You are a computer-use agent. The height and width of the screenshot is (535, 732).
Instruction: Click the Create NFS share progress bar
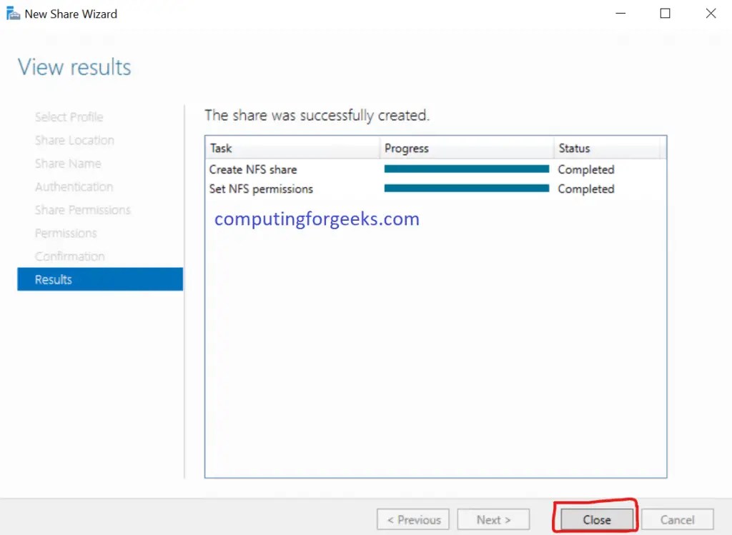(x=466, y=169)
